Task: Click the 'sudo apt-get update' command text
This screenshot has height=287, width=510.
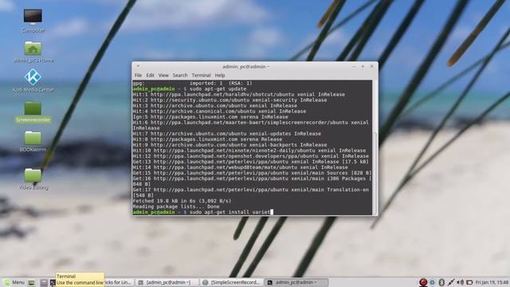Action: pos(218,88)
